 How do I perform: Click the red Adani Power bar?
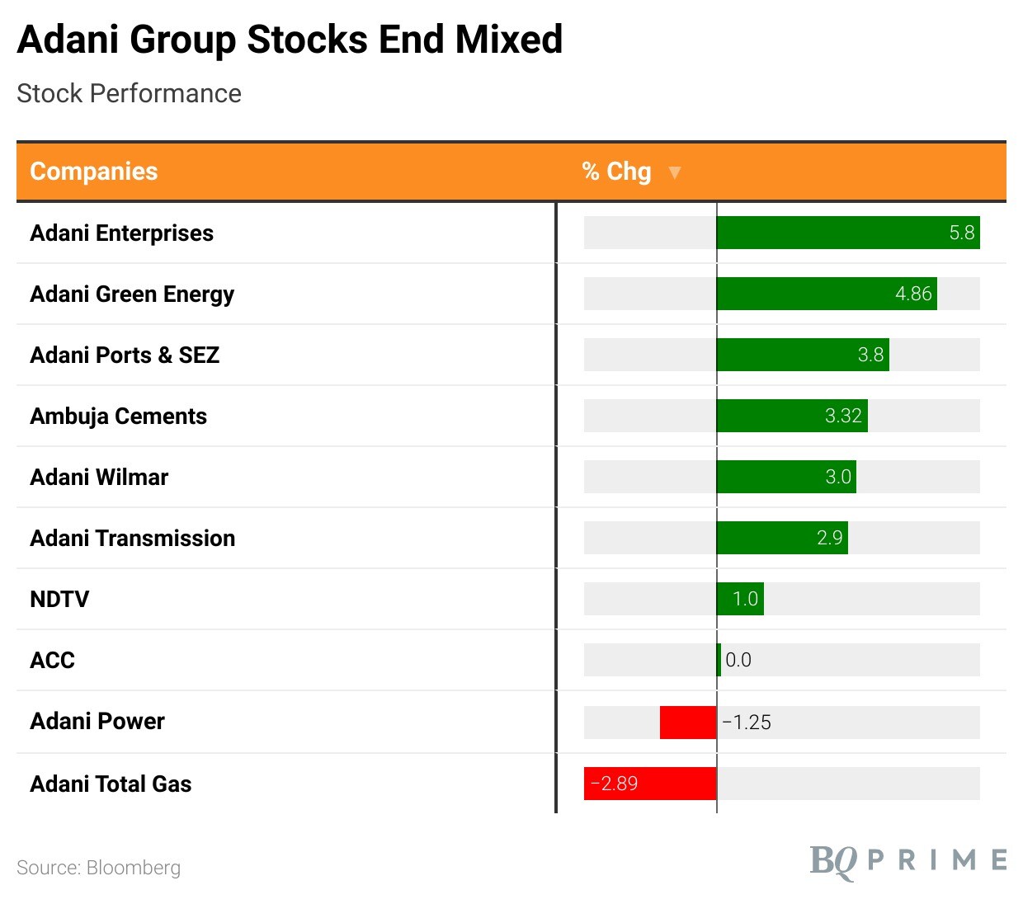[688, 723]
